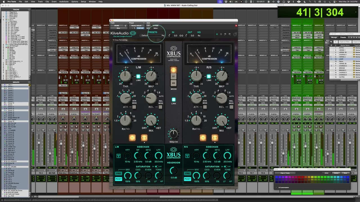The height and width of the screenshot is (202, 360).
Task: Click the L/M saturation TONE knob
Action: (x=158, y=176)
